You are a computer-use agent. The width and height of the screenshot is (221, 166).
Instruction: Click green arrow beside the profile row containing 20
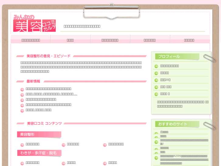tap(156, 80)
